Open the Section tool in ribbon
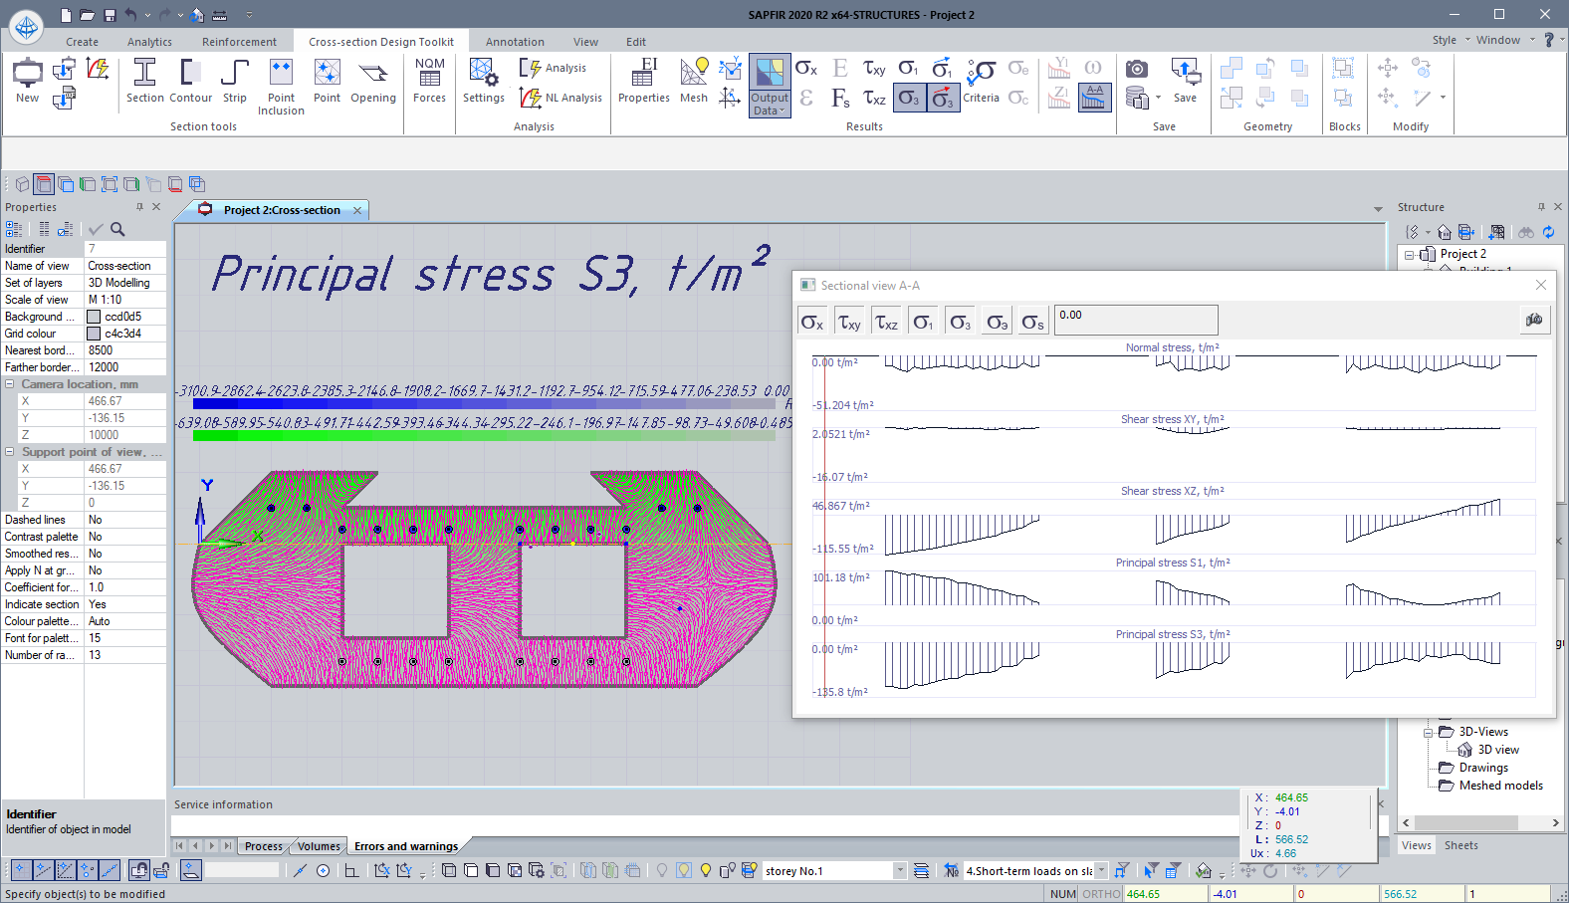 [144, 81]
